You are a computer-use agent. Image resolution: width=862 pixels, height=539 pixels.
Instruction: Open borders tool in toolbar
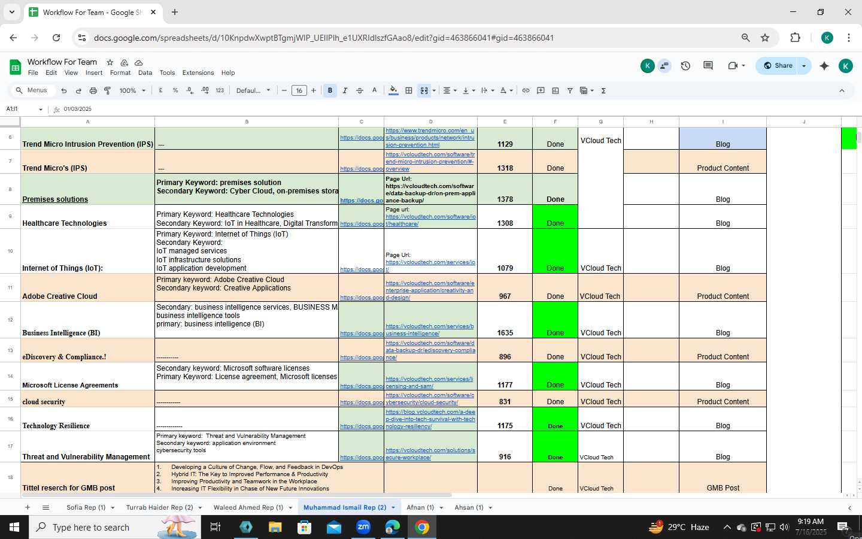click(409, 90)
